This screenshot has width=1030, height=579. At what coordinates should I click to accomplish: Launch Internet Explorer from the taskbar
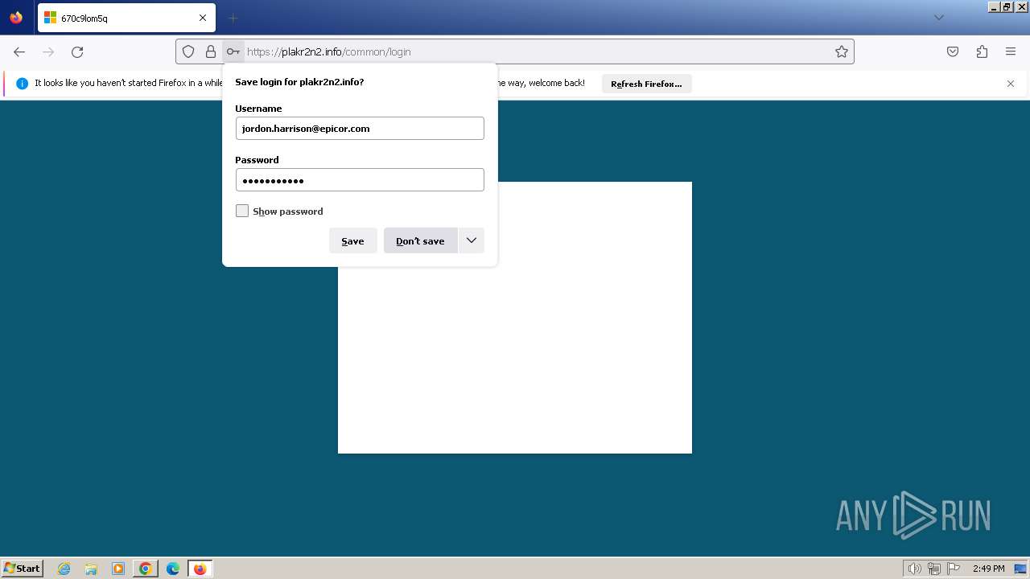tap(64, 569)
